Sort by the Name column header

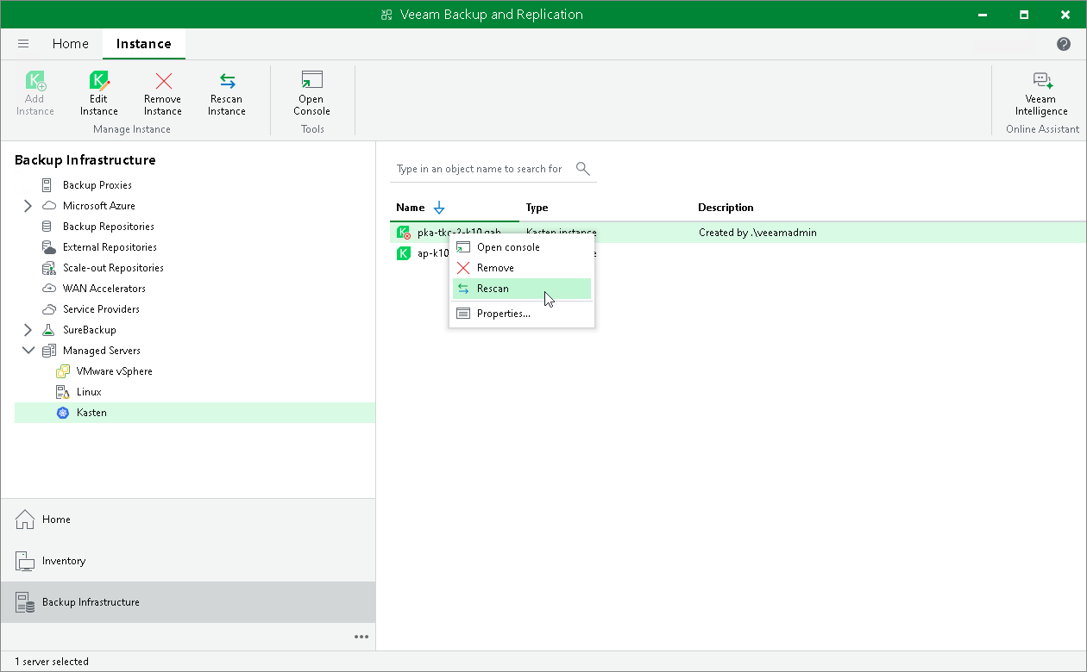[411, 208]
